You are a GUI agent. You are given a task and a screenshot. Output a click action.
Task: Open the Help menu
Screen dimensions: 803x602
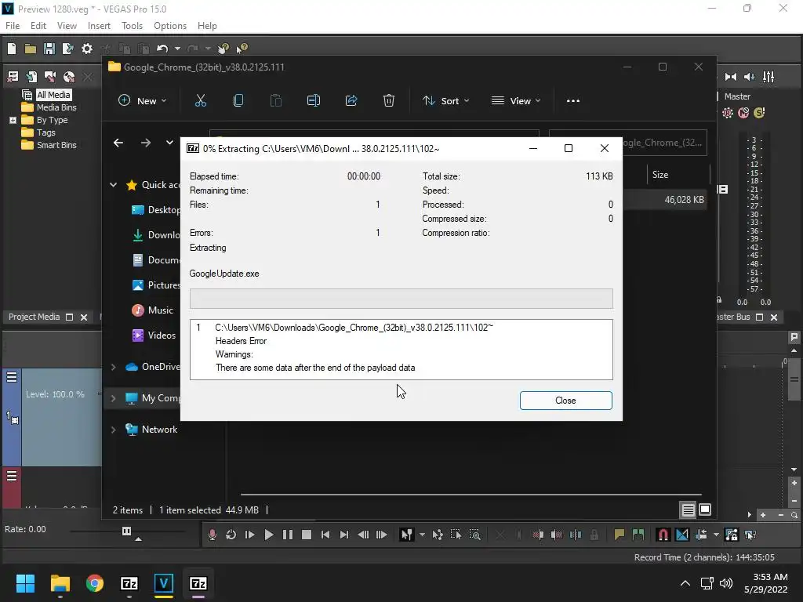[207, 26]
